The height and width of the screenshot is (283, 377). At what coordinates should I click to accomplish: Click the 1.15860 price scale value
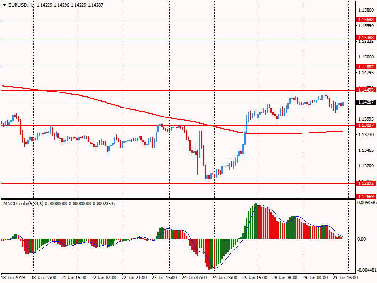coord(366,10)
